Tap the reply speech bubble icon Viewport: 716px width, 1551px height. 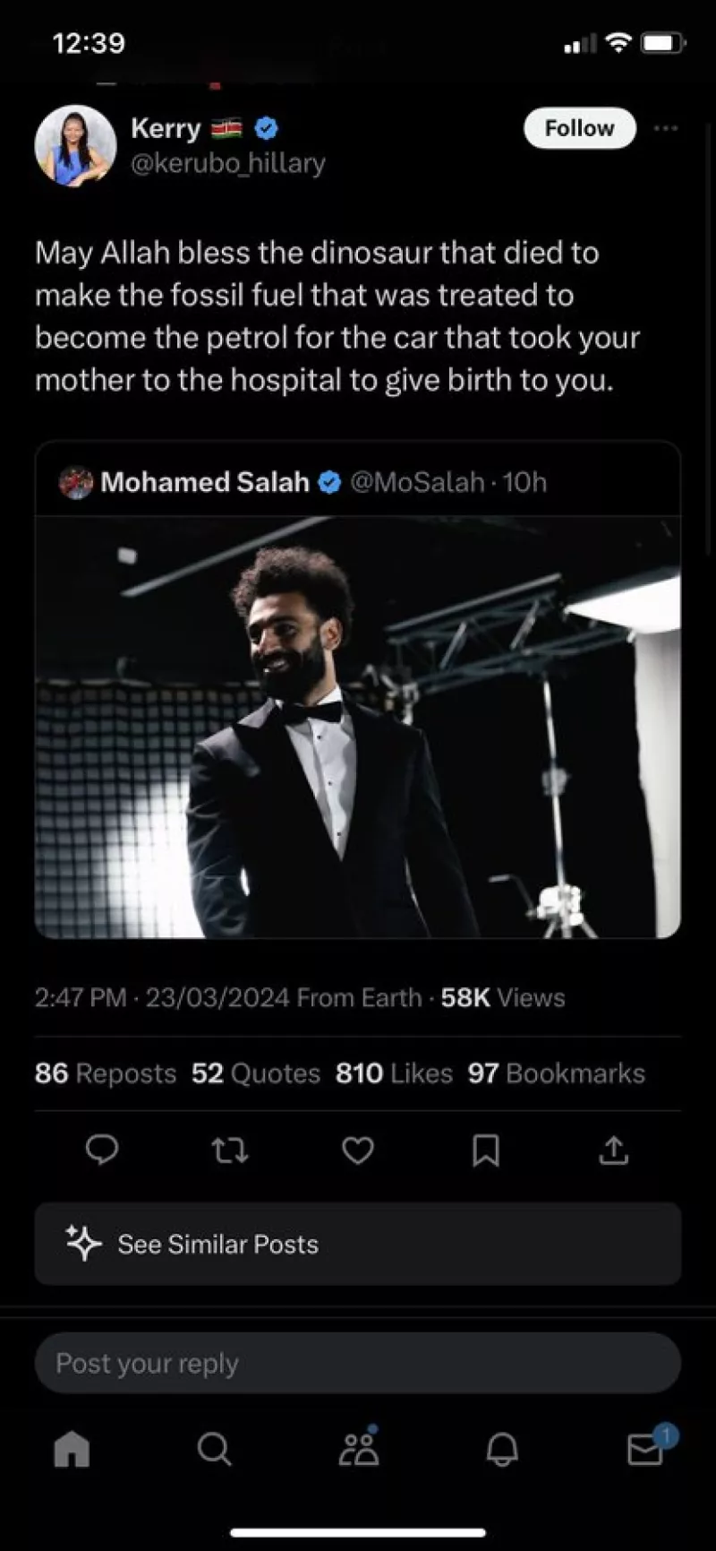click(101, 1150)
